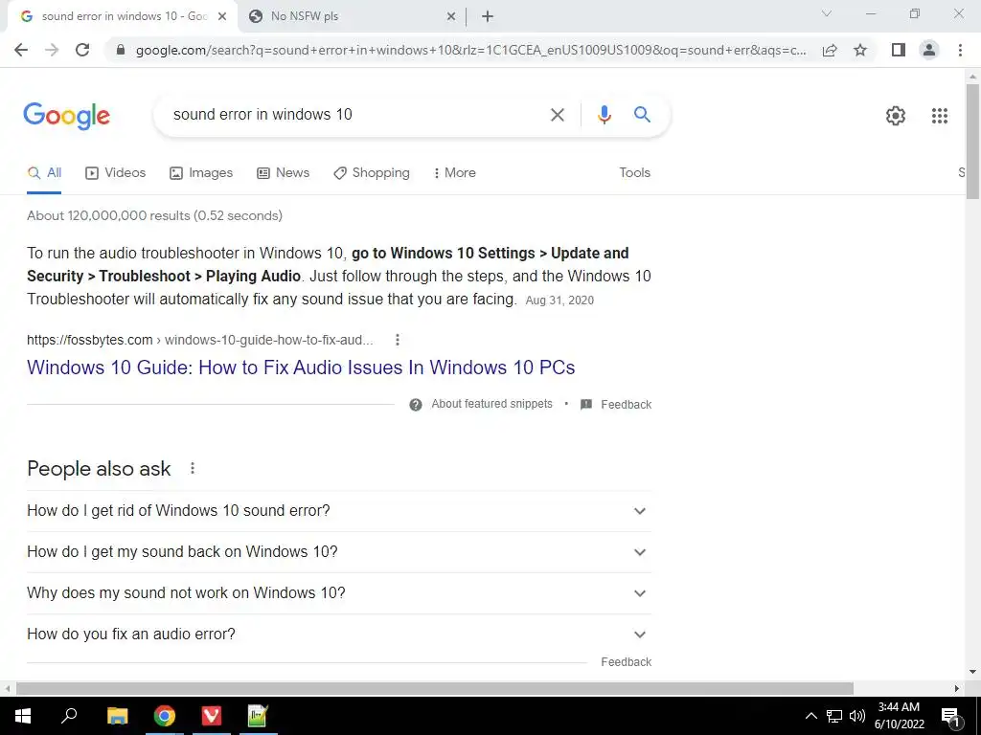
Task: Click Chrome icon in the taskbar
Action: (165, 716)
